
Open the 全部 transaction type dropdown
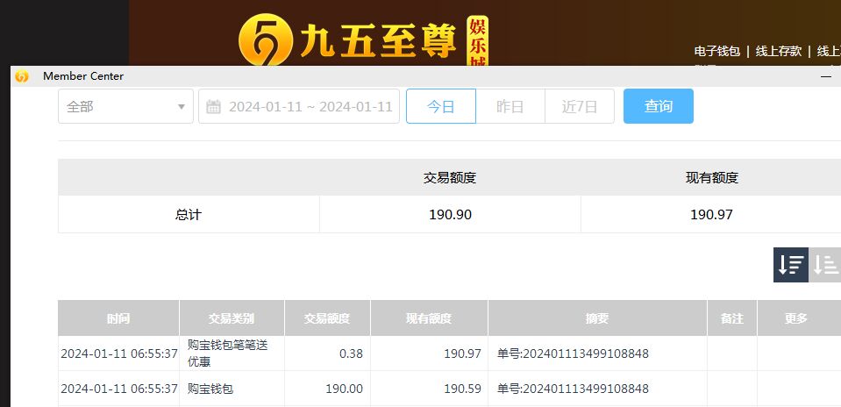pyautogui.click(x=125, y=106)
